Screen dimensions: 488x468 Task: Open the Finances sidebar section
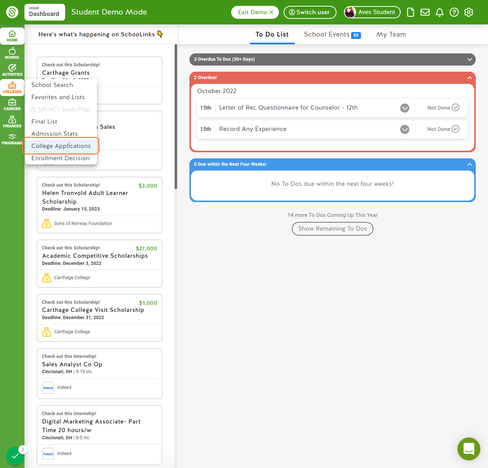pyautogui.click(x=12, y=122)
